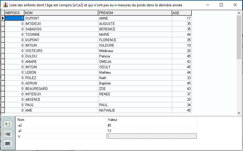
Task: Select the a2 parameter value 45
Action: [151, 125]
